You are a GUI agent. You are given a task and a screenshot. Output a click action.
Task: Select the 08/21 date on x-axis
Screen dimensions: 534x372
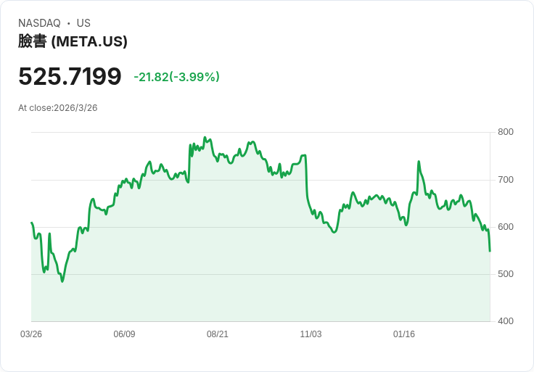[x=218, y=334]
